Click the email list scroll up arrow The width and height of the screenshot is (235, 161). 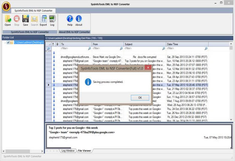(x=231, y=44)
